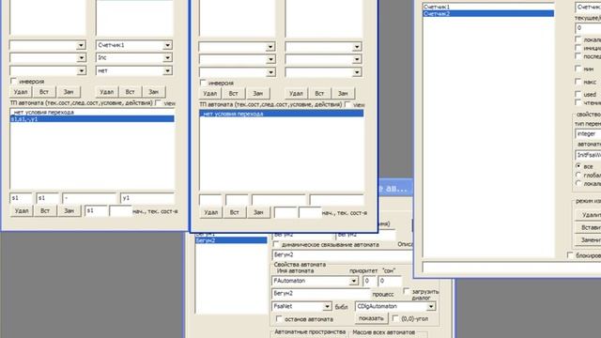Click the Удалить button in right dialog

[588, 215]
